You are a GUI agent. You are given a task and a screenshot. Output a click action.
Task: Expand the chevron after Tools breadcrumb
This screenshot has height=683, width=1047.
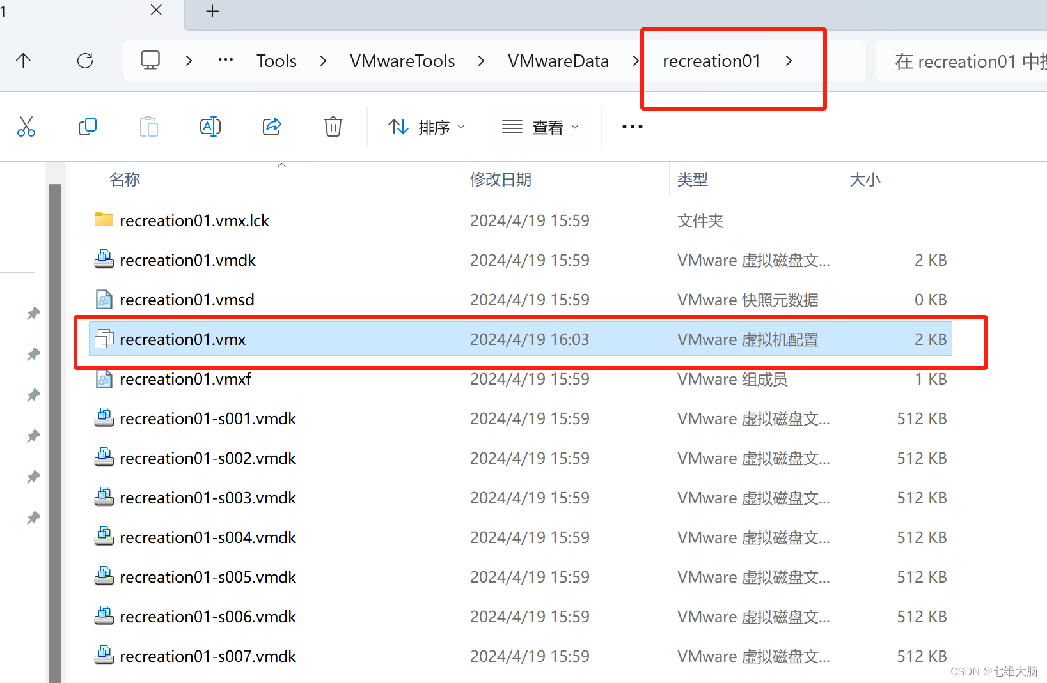click(x=323, y=61)
